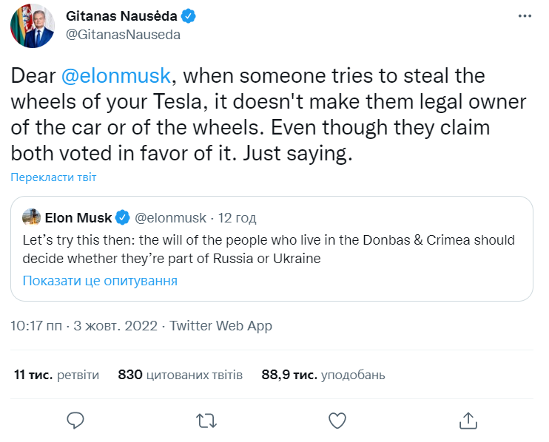
Task: Retweet using the arrows icon
Action: click(206, 421)
